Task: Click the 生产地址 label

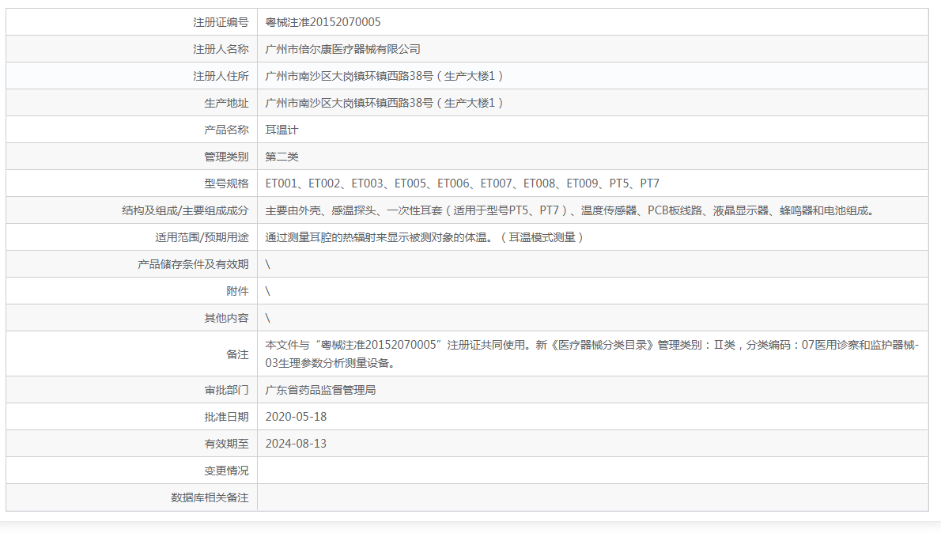Action: click(x=225, y=103)
